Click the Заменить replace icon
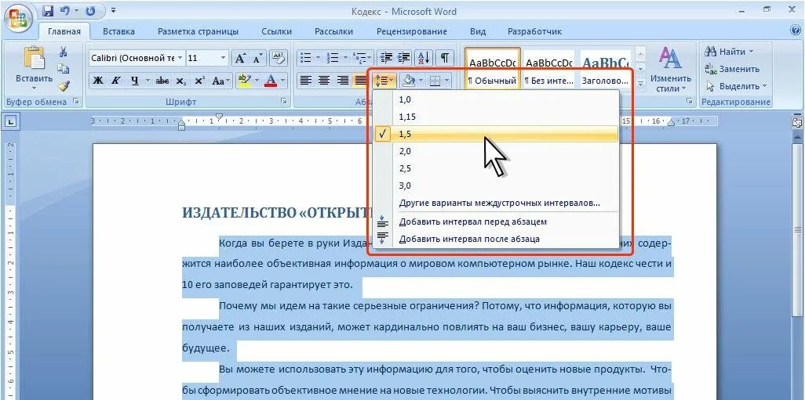The height and width of the screenshot is (400, 805). [733, 69]
